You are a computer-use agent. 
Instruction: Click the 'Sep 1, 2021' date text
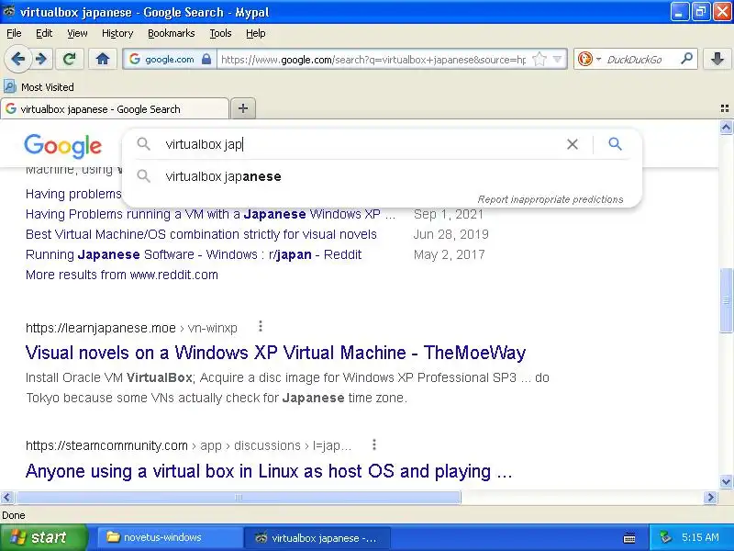[x=449, y=214]
